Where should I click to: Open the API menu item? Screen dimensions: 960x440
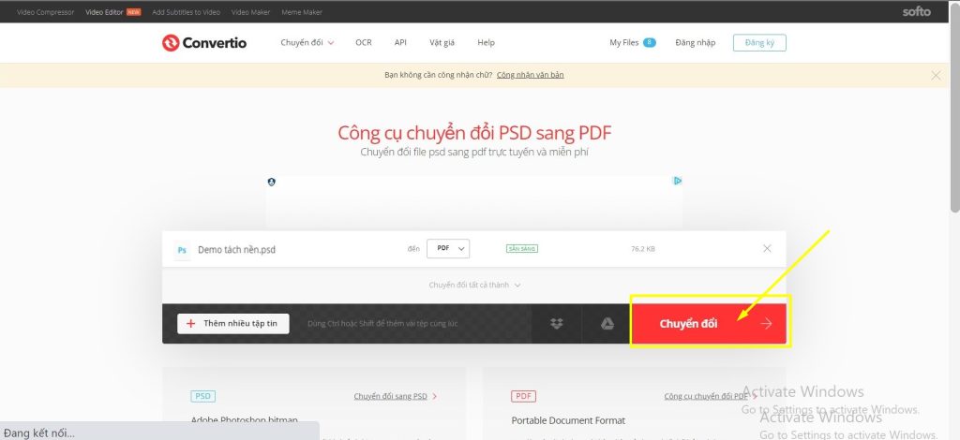(x=400, y=43)
